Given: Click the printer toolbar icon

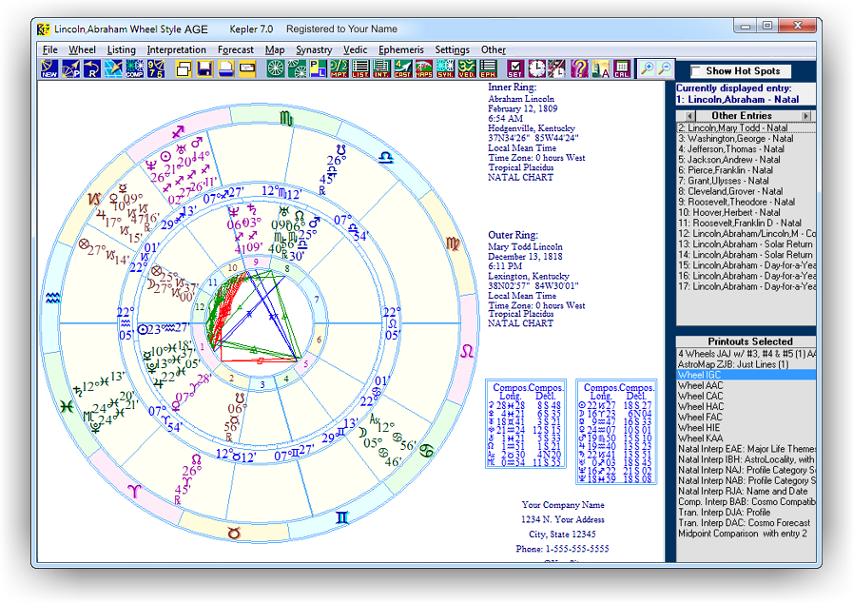Looking at the screenshot, I should tap(225, 69).
